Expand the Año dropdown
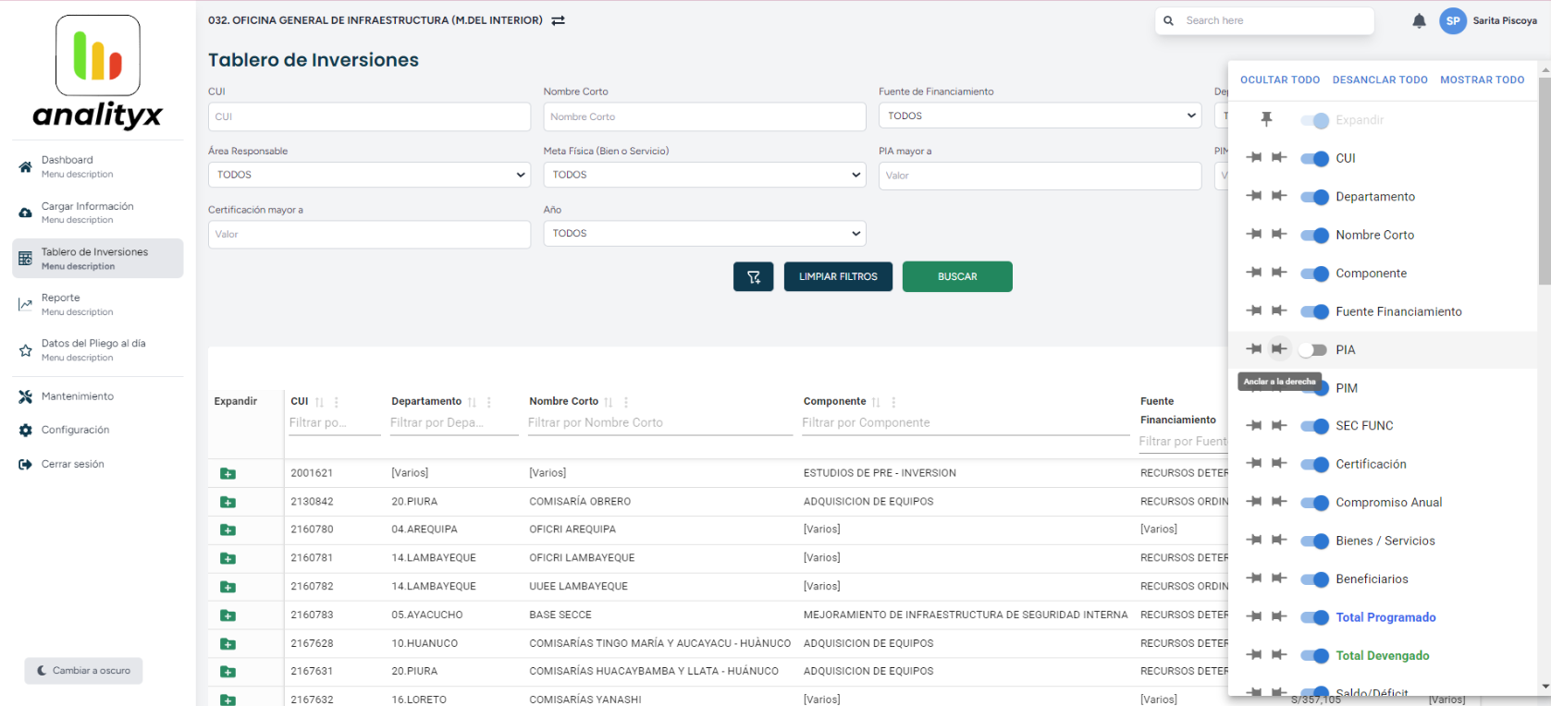This screenshot has width=1551, height=706. (704, 234)
